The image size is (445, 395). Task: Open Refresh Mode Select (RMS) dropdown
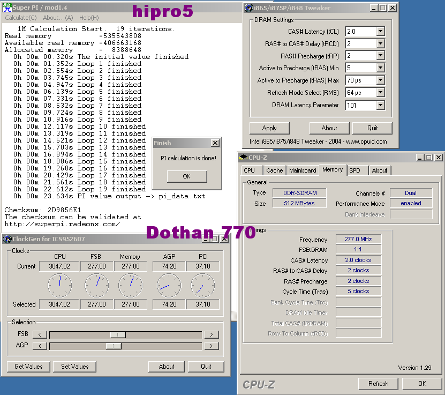[x=380, y=92]
